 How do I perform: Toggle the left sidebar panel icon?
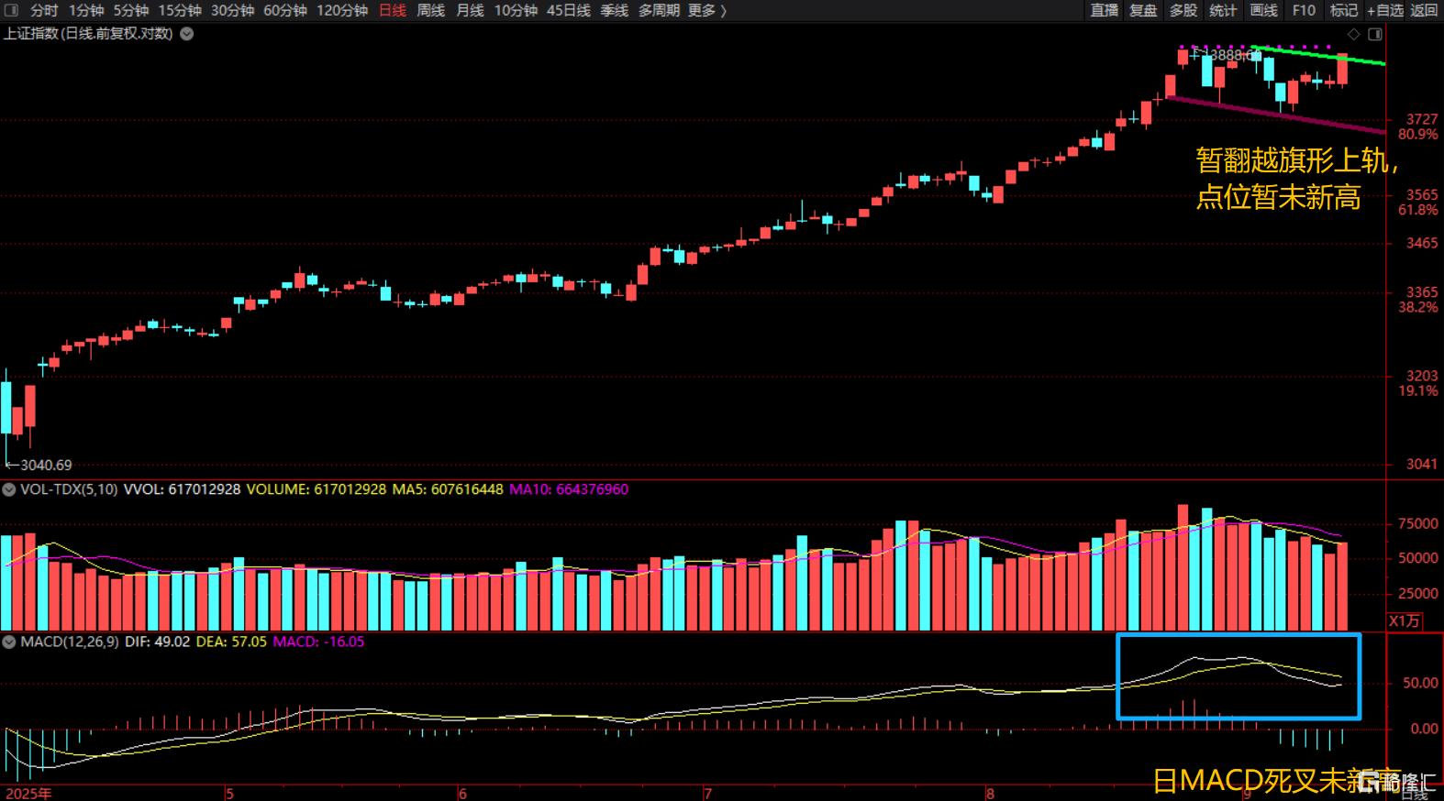pyautogui.click(x=11, y=10)
